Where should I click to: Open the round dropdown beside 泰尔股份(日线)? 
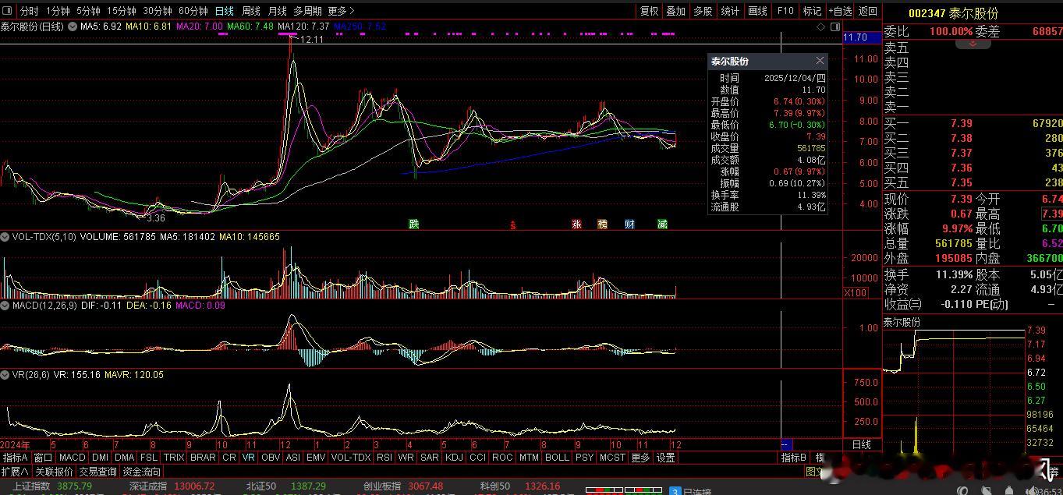[73, 27]
